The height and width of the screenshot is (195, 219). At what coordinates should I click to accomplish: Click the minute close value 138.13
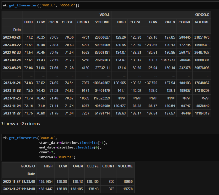click(x=94, y=189)
